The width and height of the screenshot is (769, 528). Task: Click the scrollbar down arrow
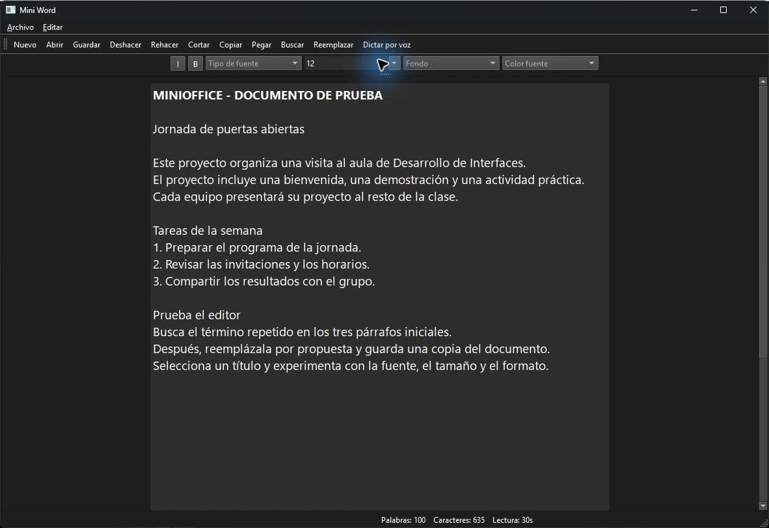[762, 505]
